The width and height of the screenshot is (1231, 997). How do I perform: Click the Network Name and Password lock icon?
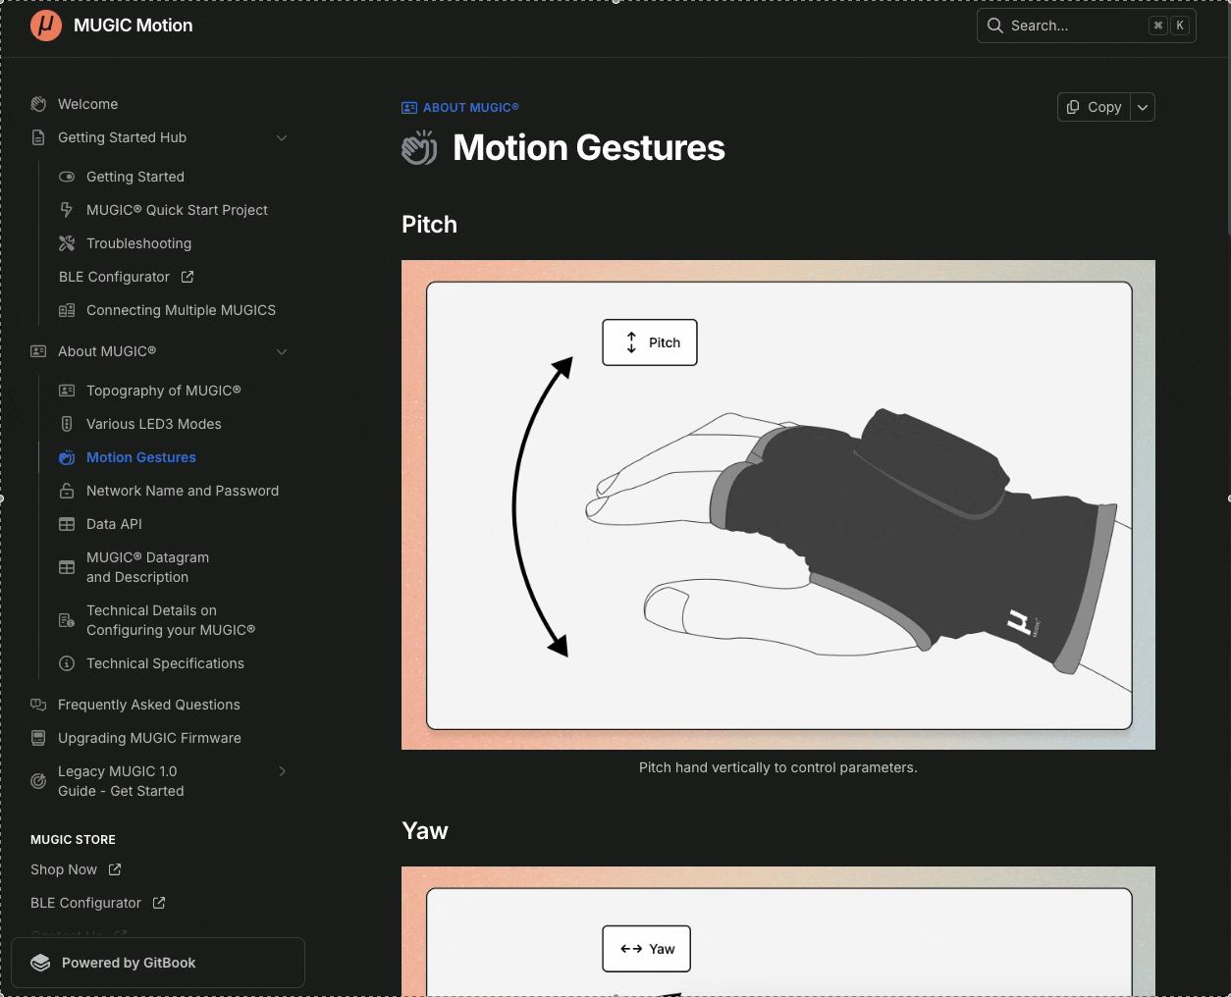tap(67, 491)
